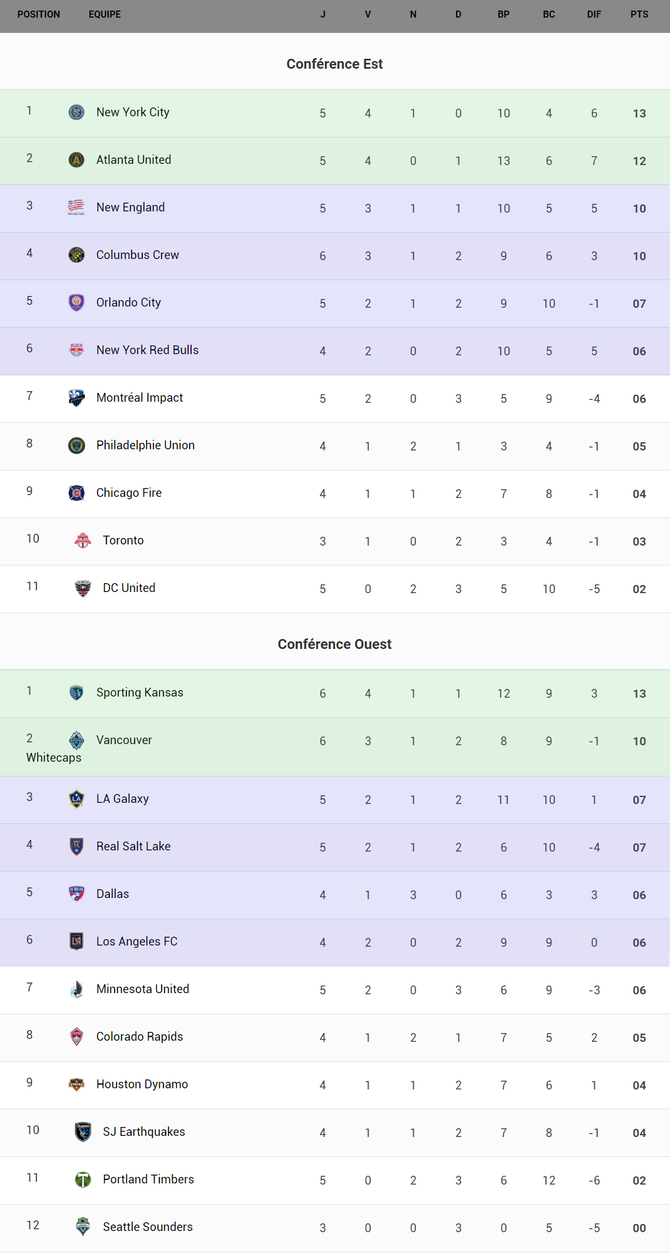This screenshot has width=670, height=1258.
Task: Click the PTS column header
Action: tap(639, 14)
